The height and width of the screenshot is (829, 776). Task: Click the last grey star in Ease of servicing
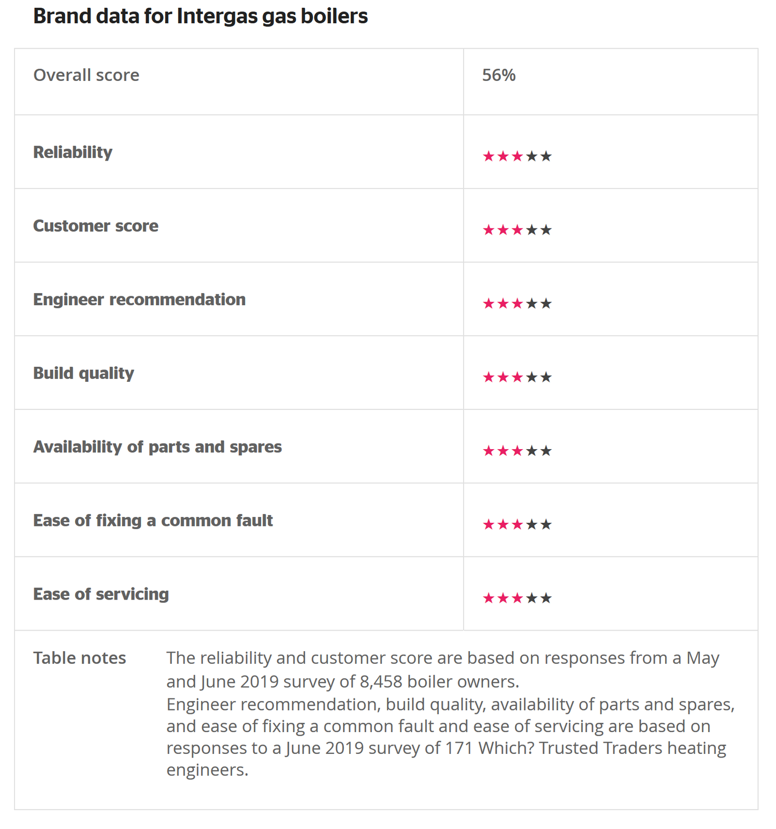click(545, 598)
